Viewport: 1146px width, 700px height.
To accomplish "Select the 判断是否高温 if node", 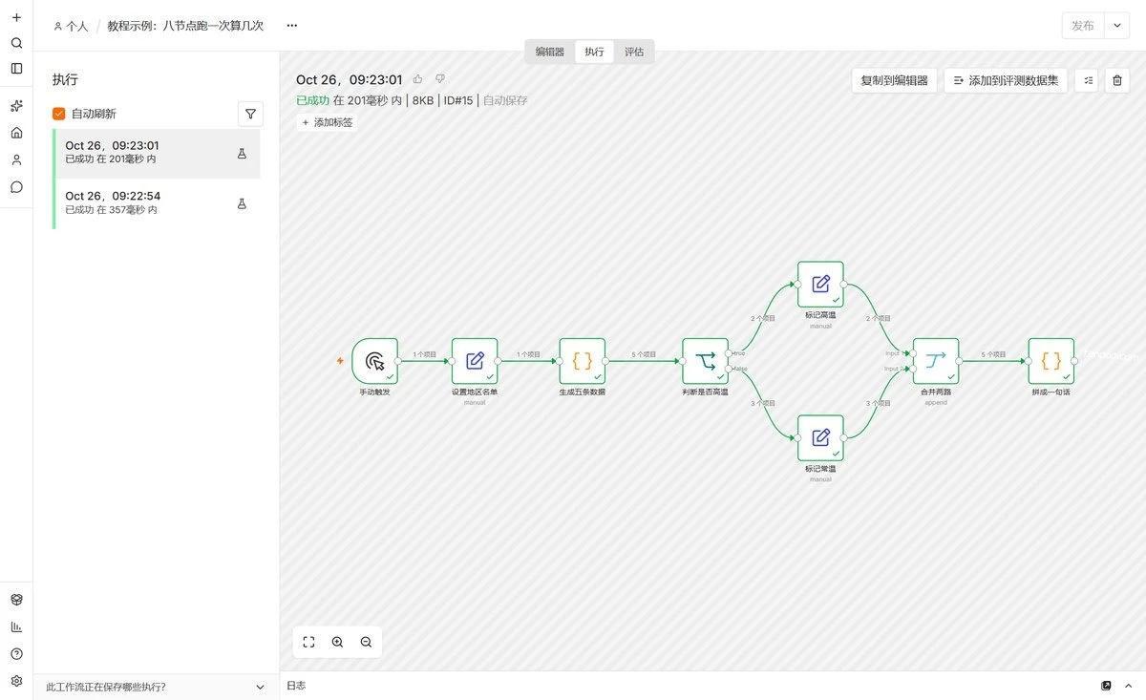I will tap(706, 361).
